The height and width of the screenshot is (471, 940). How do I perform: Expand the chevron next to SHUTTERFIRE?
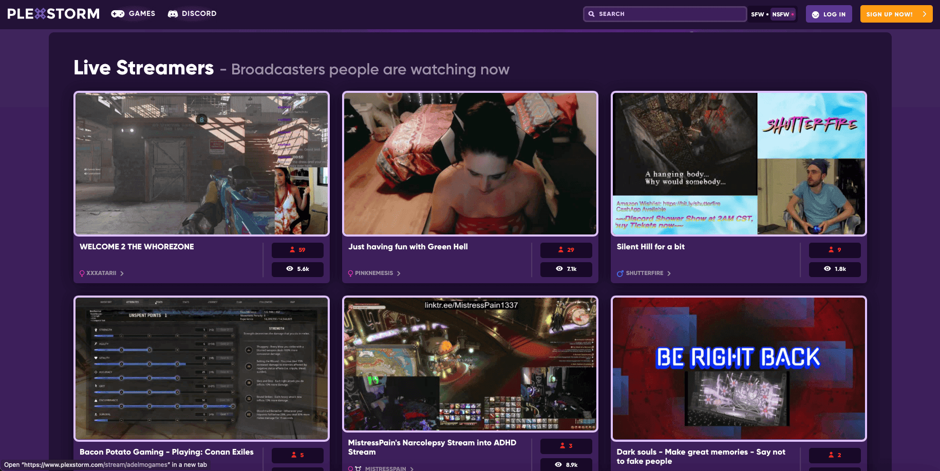(669, 273)
